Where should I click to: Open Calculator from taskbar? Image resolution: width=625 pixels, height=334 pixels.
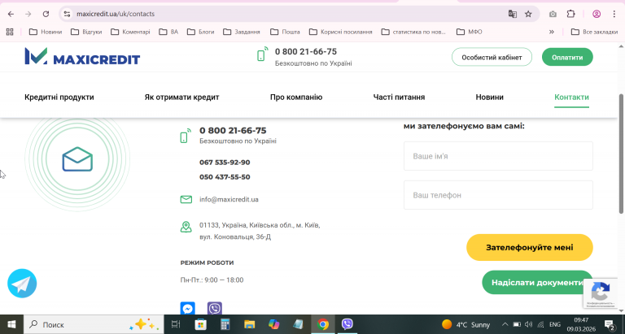click(225, 324)
